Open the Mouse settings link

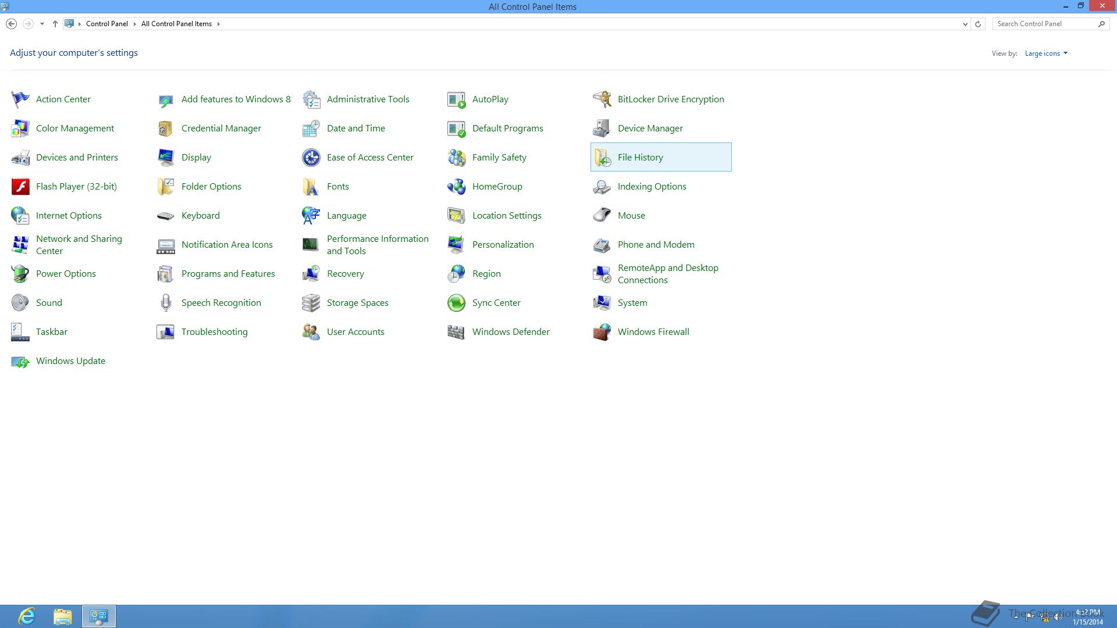[x=631, y=216]
